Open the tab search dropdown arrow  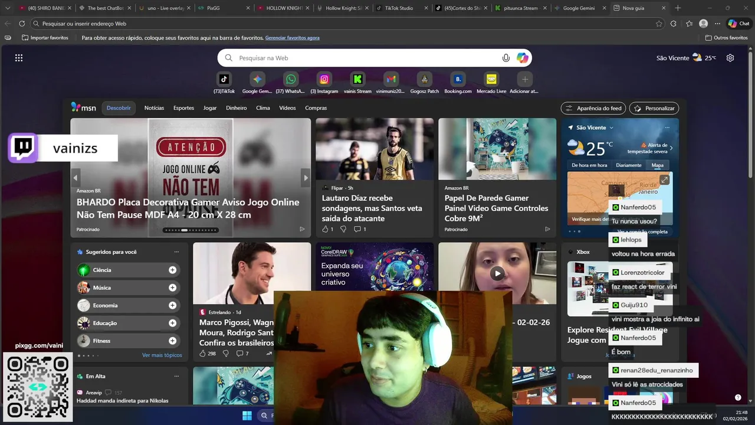(x=8, y=8)
